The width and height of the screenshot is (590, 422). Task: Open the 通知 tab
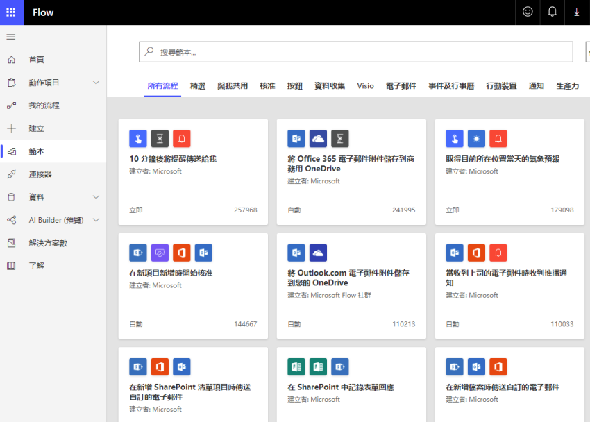tap(536, 86)
